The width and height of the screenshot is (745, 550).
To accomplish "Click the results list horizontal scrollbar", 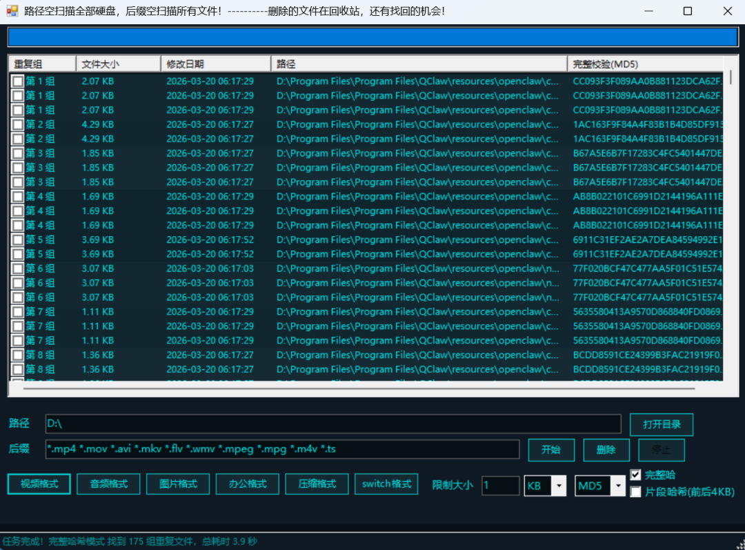I will (359, 389).
